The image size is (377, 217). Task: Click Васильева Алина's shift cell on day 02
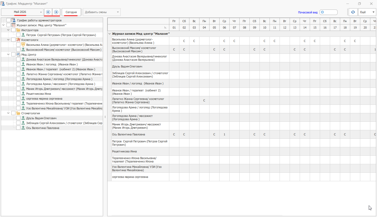184,41
